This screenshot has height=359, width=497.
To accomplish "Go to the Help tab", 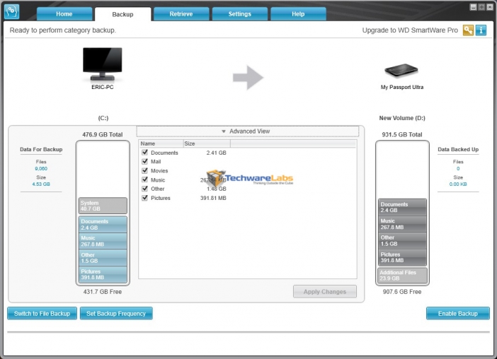I will coord(298,14).
